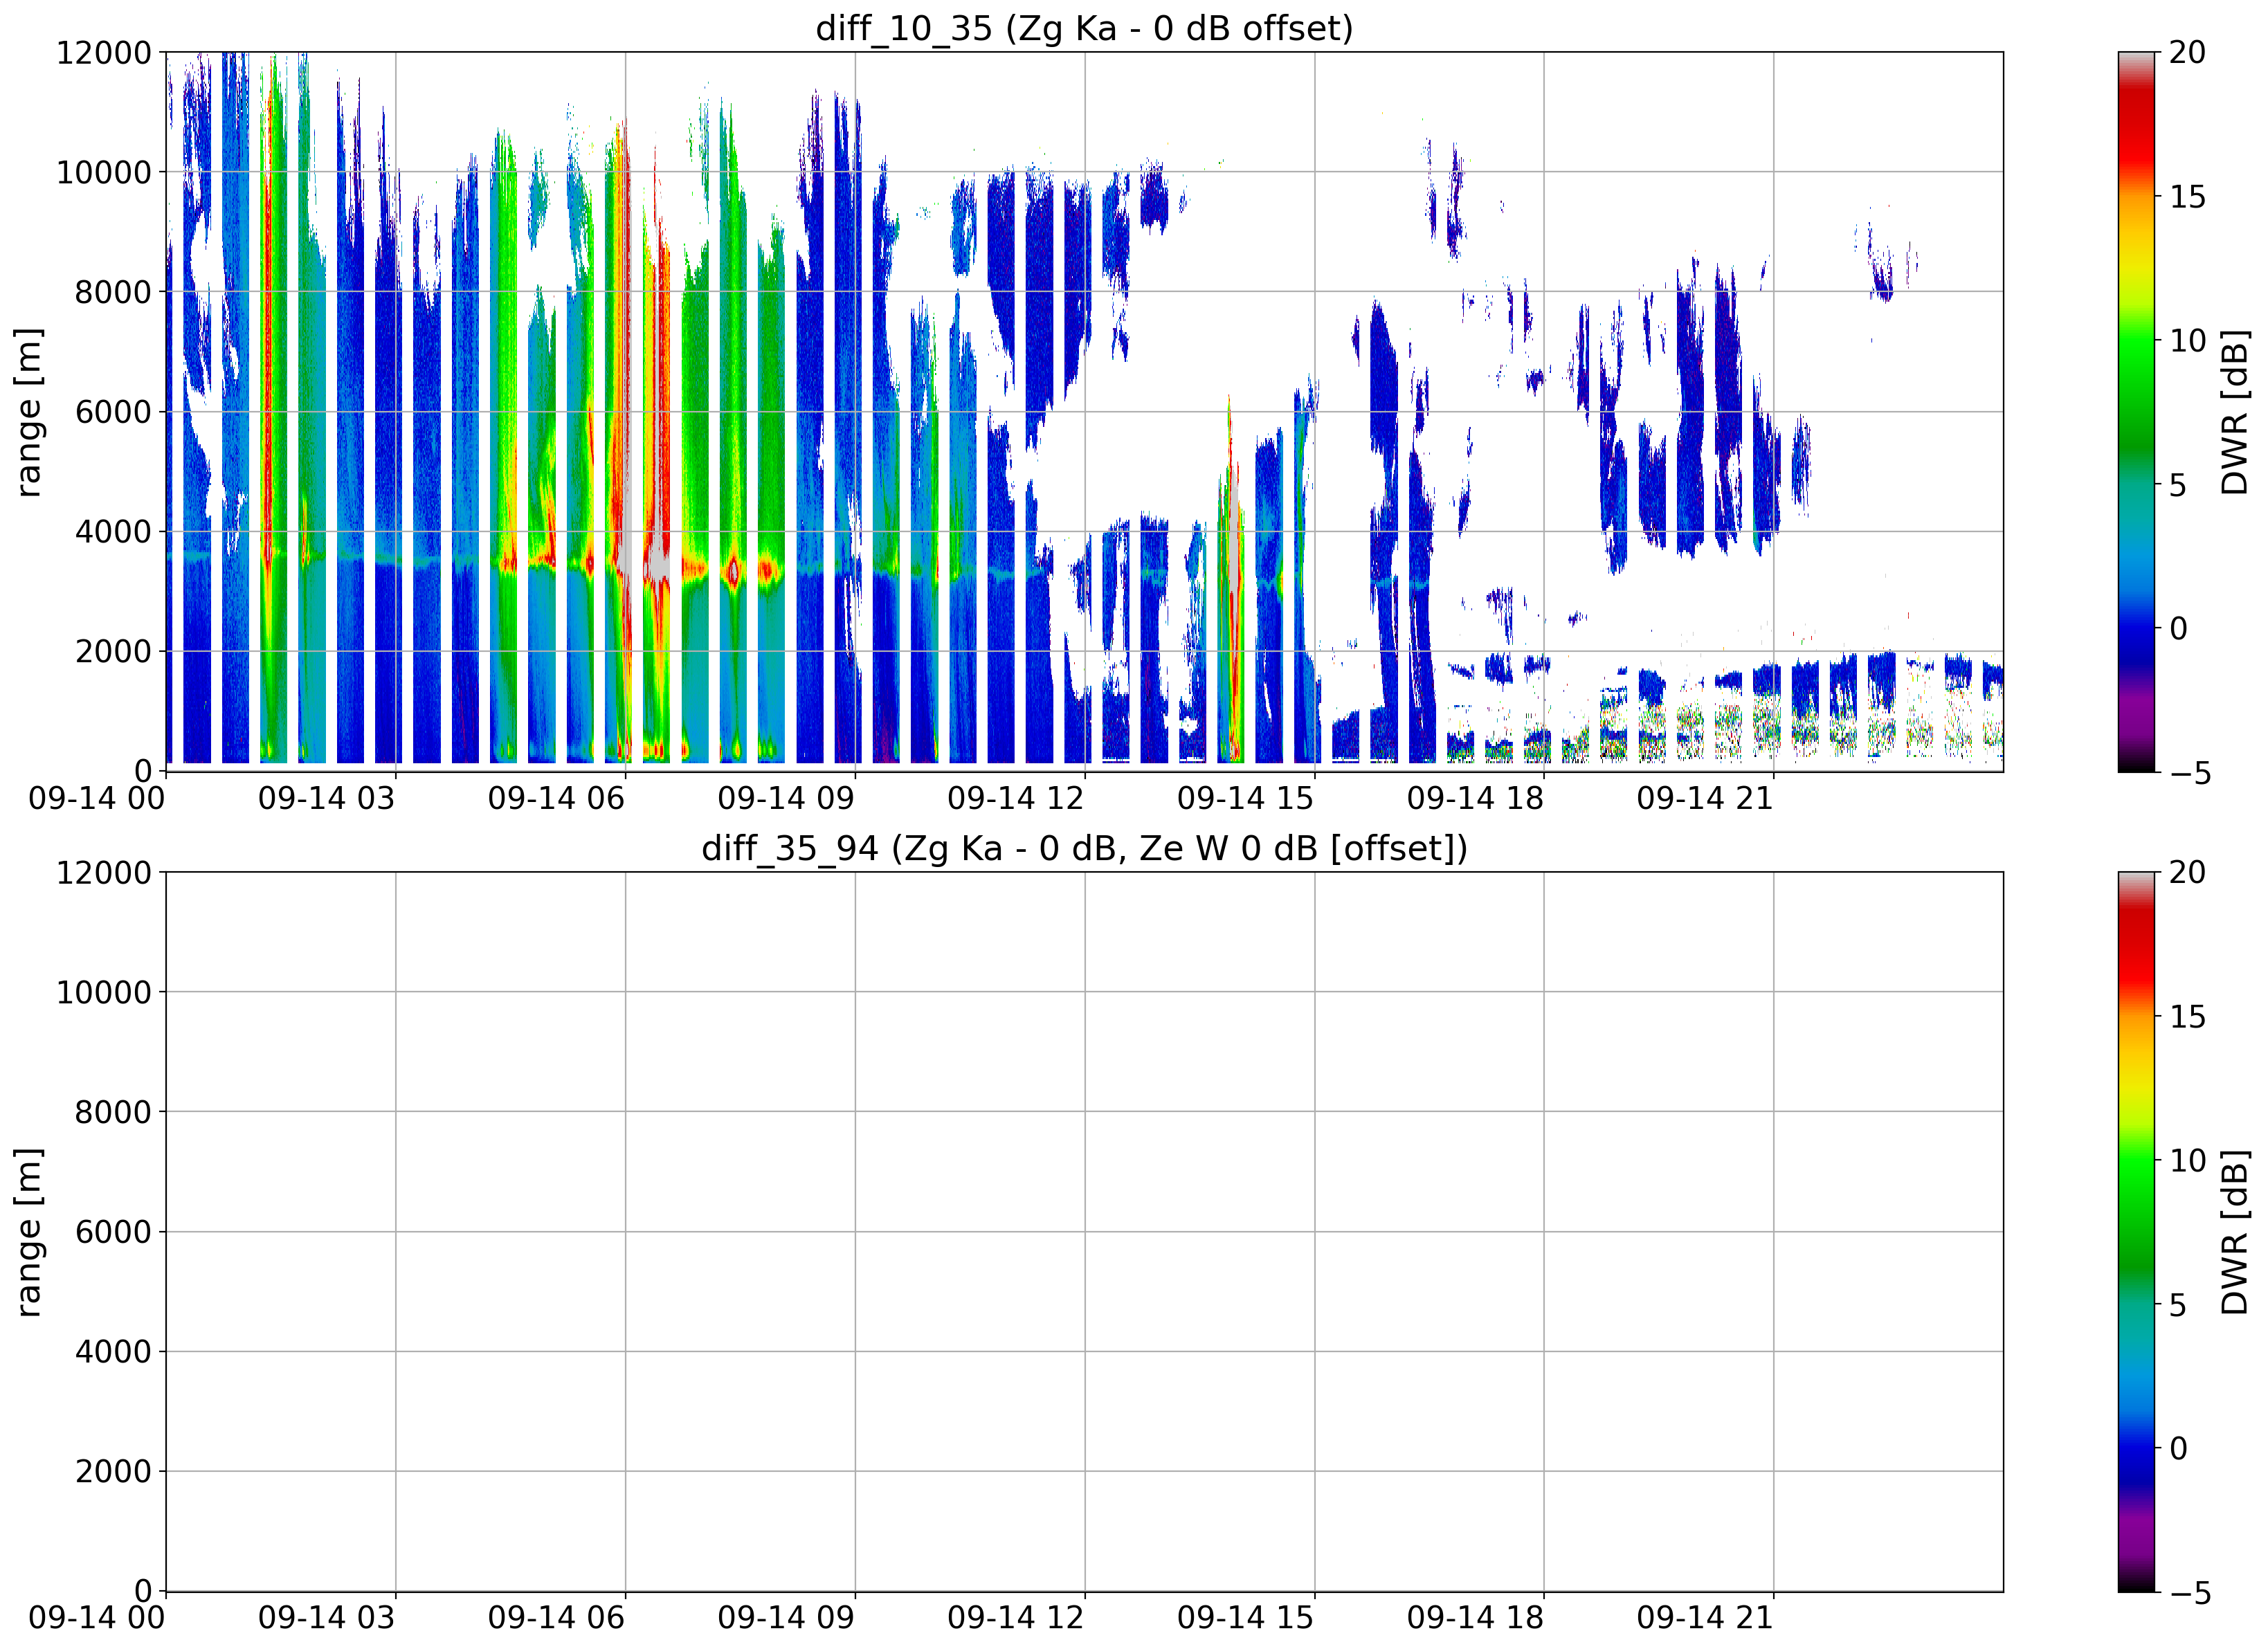Screen dimensions: 2268x1649
Task: Click the title "diff_10_35 (Zg Ka - 0 dB offset)"
Action: 1084,28
